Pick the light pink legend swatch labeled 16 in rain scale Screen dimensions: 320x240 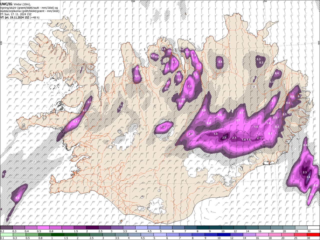262,234
